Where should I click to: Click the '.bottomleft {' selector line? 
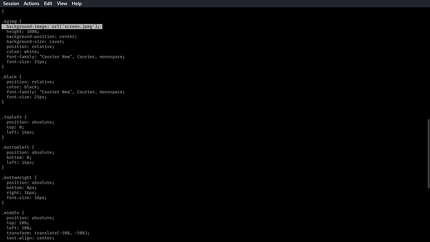pos(18,147)
